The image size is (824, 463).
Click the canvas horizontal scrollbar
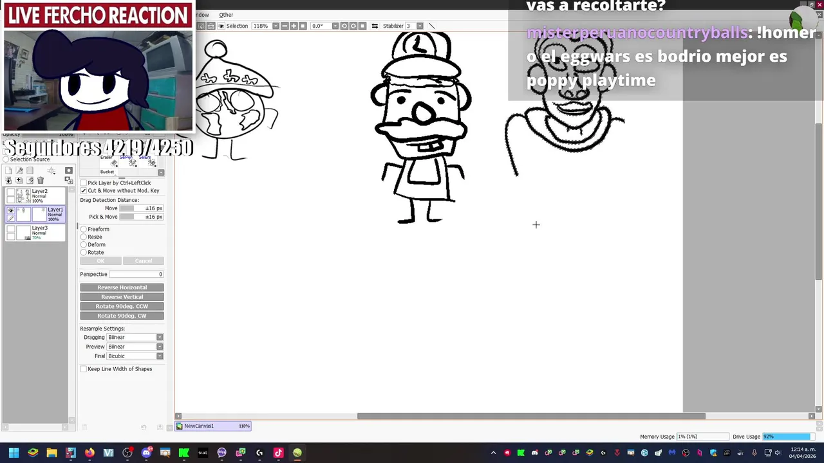click(x=531, y=416)
